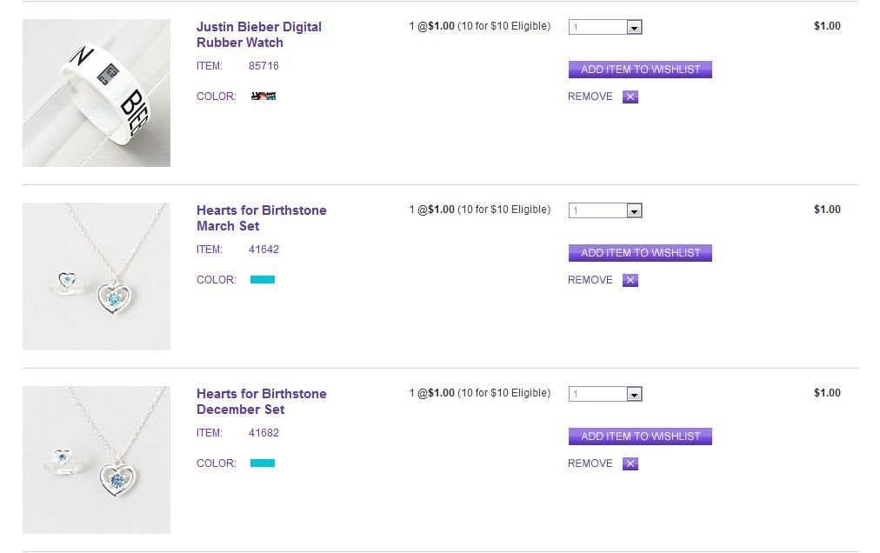880x553 pixels.
Task: Click the March Set necklace thumbnail
Action: pyautogui.click(x=97, y=276)
